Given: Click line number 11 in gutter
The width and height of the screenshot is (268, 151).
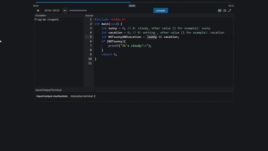Looking at the screenshot, I should 90,63.
